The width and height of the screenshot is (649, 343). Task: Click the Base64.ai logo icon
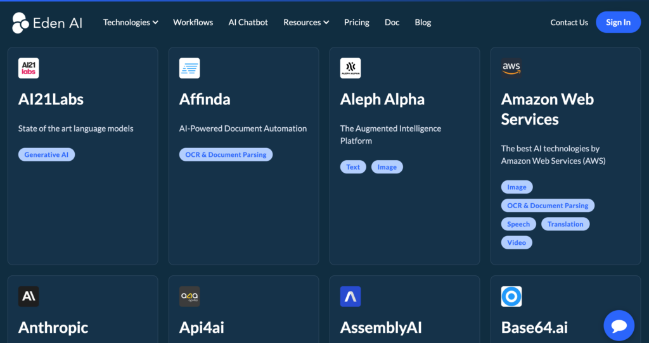point(511,296)
